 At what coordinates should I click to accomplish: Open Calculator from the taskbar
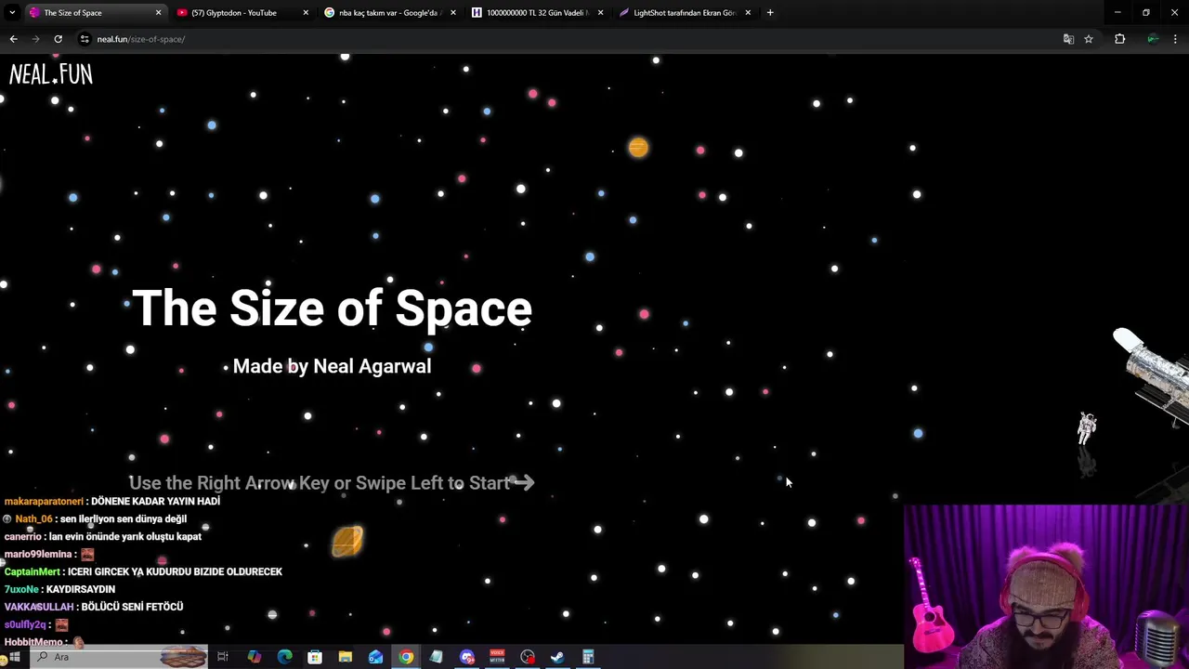click(588, 657)
